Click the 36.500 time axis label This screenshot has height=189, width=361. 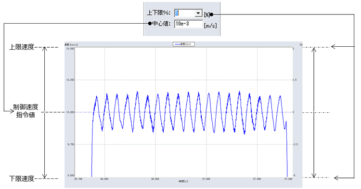155,179
